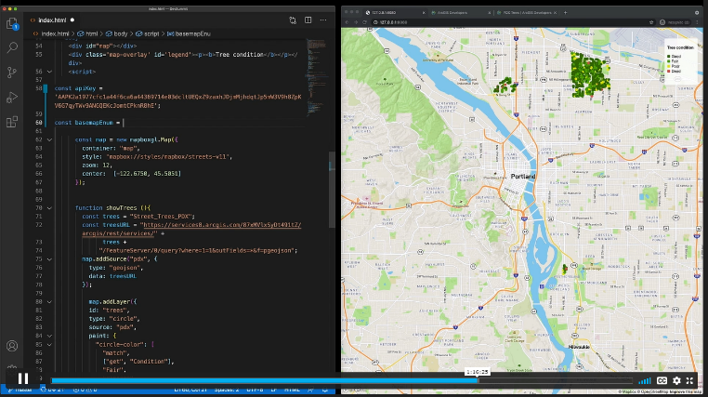The height and width of the screenshot is (397, 708).
Task: Click the notification bell in the VS Code status bar
Action: point(324,390)
